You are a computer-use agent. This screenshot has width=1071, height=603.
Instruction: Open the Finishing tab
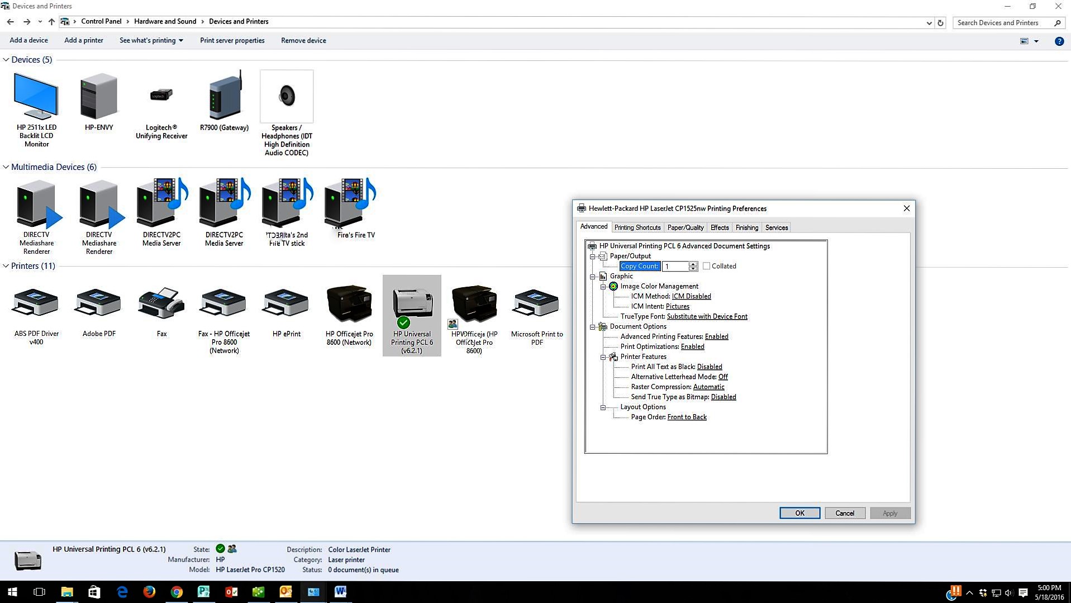tap(746, 227)
